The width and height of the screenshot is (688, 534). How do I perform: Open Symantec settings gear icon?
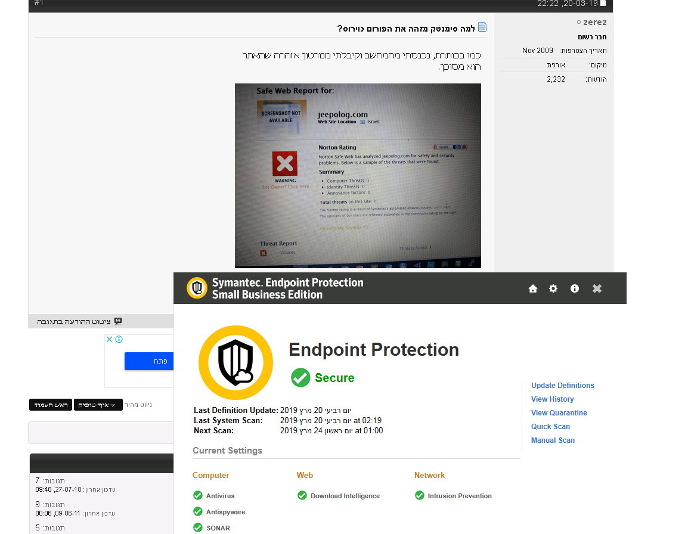point(553,288)
